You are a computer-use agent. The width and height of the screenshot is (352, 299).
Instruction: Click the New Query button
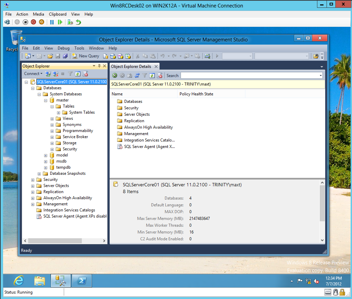pos(86,56)
